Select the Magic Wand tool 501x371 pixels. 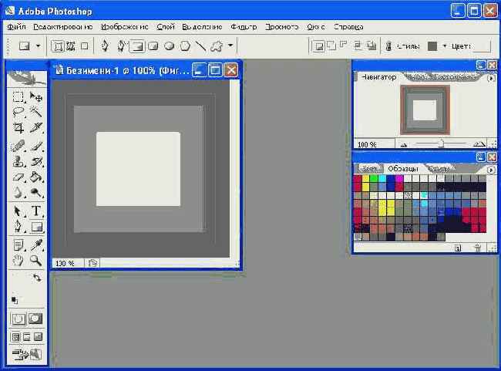[35, 112]
